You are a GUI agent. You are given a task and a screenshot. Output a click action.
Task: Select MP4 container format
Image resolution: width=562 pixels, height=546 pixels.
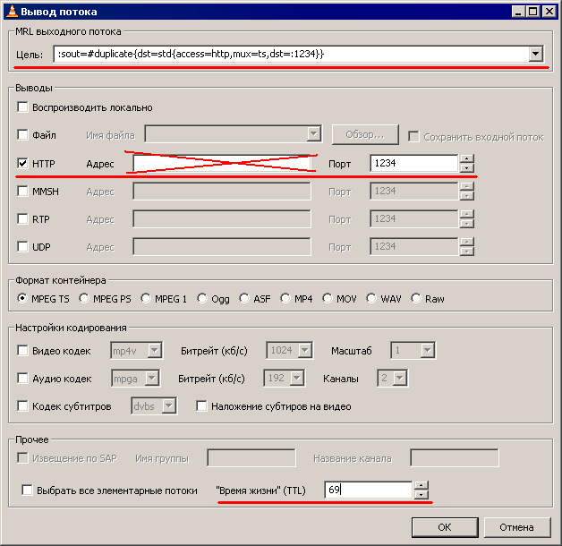pyautogui.click(x=285, y=298)
